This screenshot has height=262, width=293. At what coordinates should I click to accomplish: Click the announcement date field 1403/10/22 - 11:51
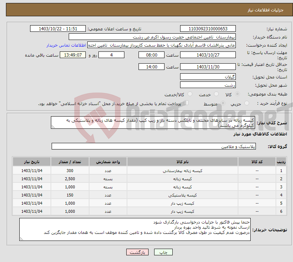pos(58,28)
